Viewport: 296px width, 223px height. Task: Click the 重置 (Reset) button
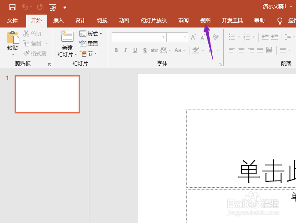[x=89, y=44]
